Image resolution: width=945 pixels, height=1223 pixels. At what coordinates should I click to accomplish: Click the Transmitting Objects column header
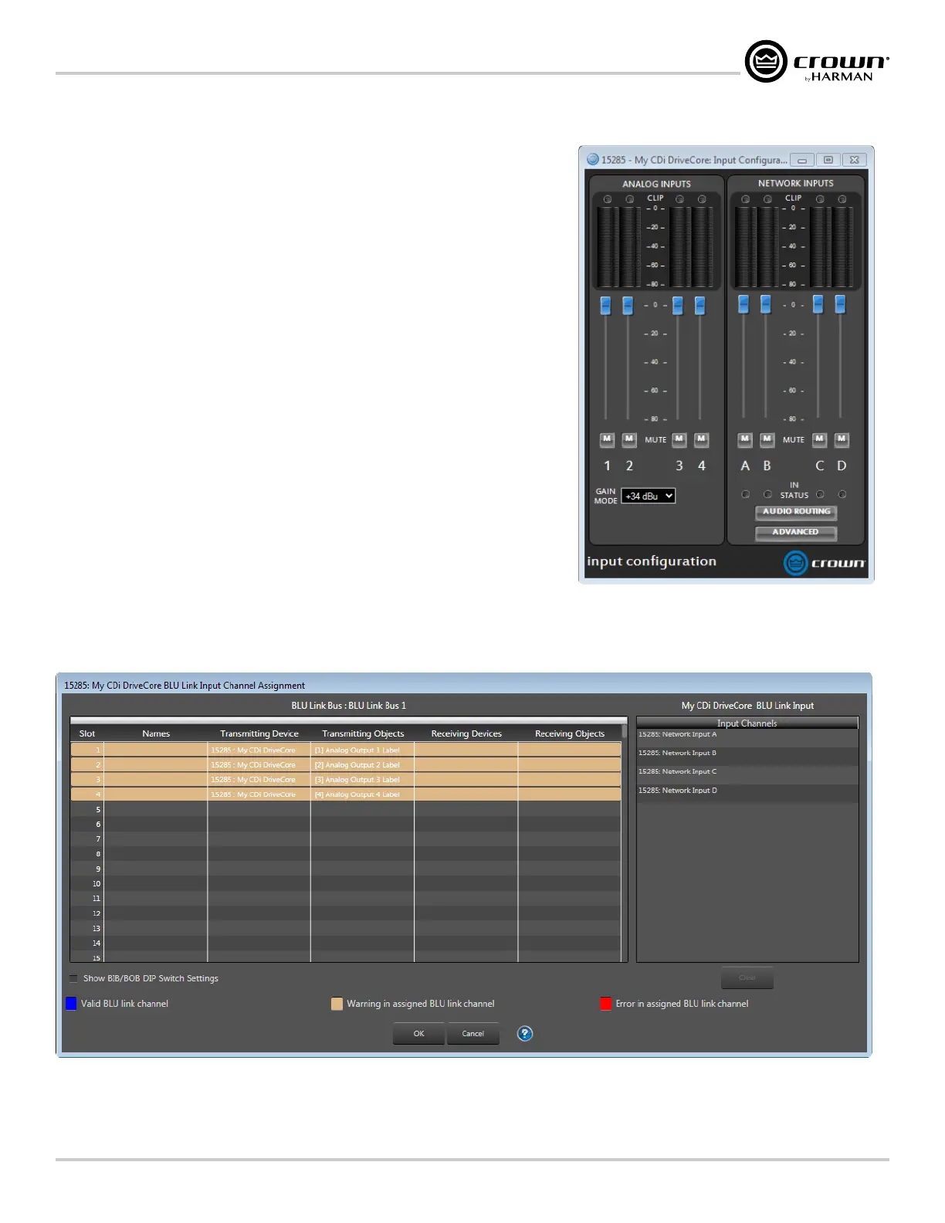[363, 733]
